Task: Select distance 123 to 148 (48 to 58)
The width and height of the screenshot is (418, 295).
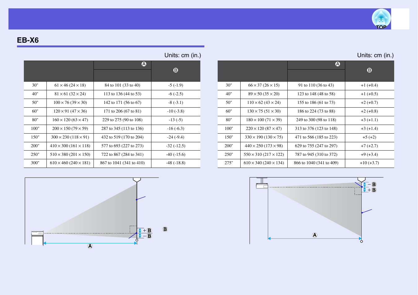Action: (x=316, y=94)
